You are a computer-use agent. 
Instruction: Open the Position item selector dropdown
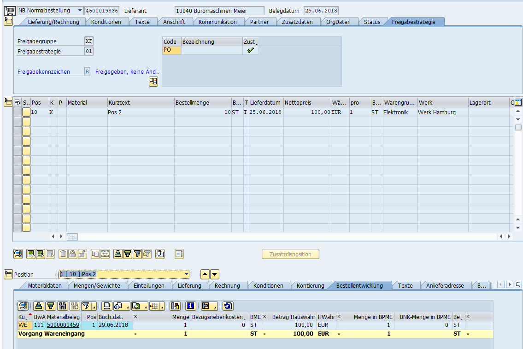[x=186, y=274]
